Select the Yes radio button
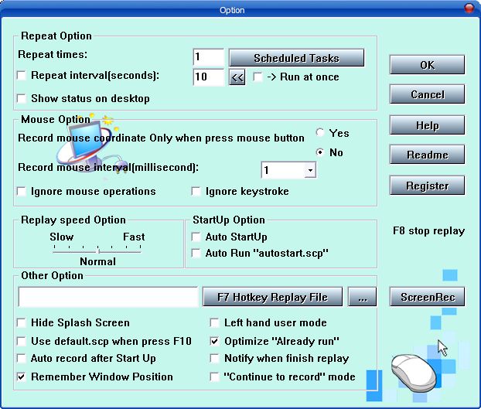The image size is (481, 409). click(320, 134)
